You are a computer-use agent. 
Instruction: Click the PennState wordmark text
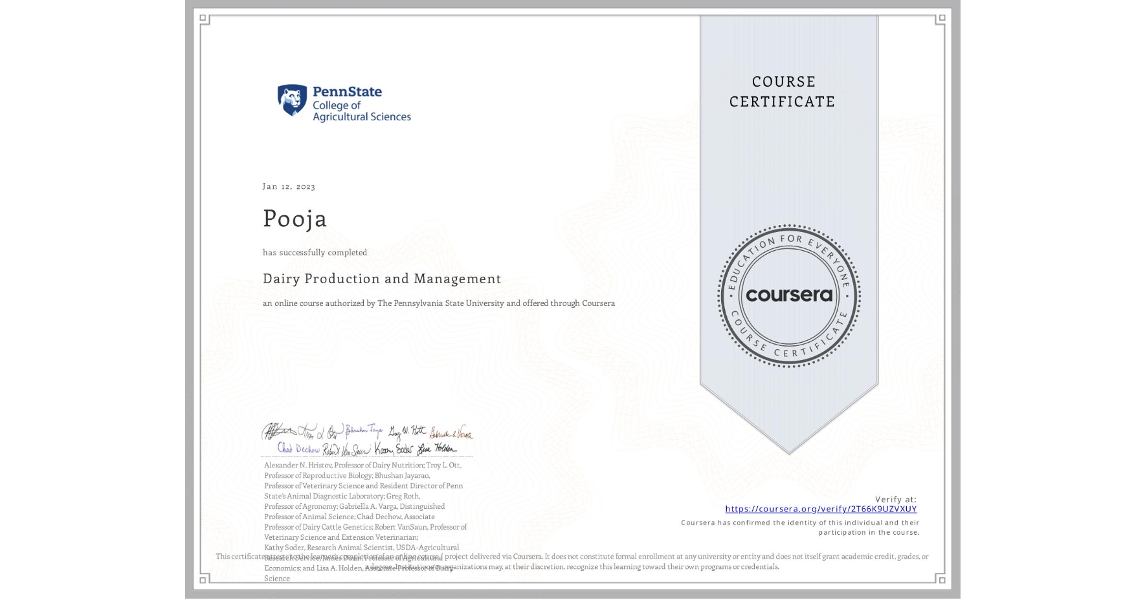(x=347, y=92)
